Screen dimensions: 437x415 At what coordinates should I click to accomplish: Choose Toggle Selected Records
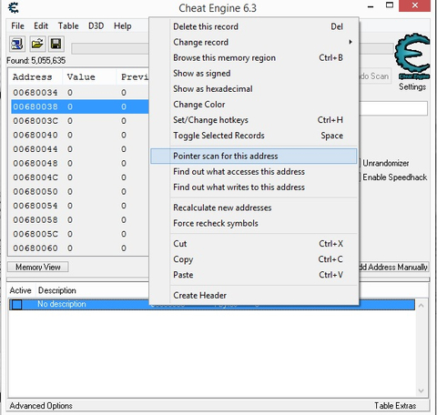[x=254, y=136]
